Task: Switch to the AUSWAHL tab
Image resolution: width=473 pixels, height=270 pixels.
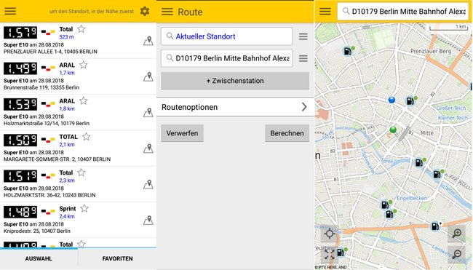Action: (39, 258)
